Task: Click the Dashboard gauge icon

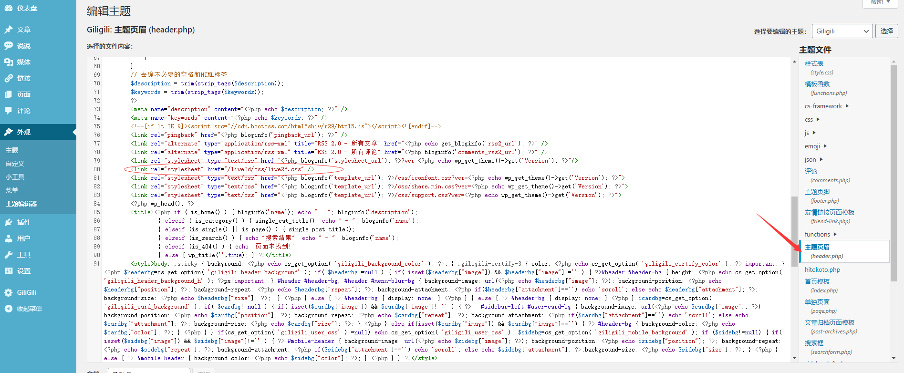Action: [x=9, y=8]
